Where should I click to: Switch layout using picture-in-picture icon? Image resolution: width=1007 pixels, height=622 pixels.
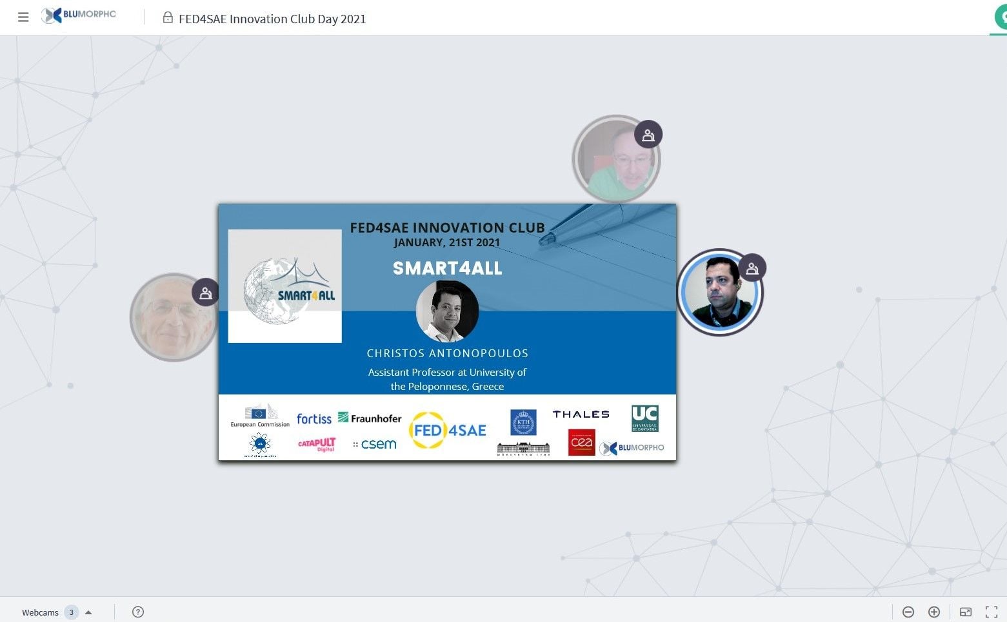(x=966, y=612)
